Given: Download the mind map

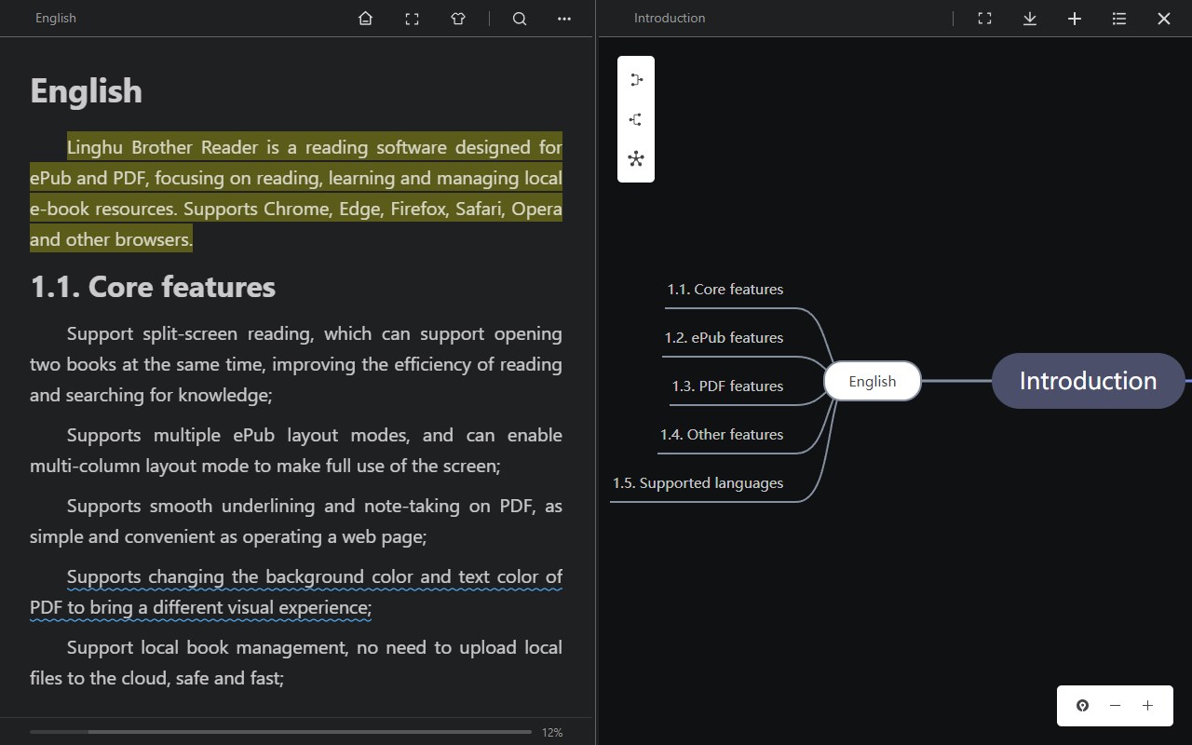Looking at the screenshot, I should click(1029, 19).
